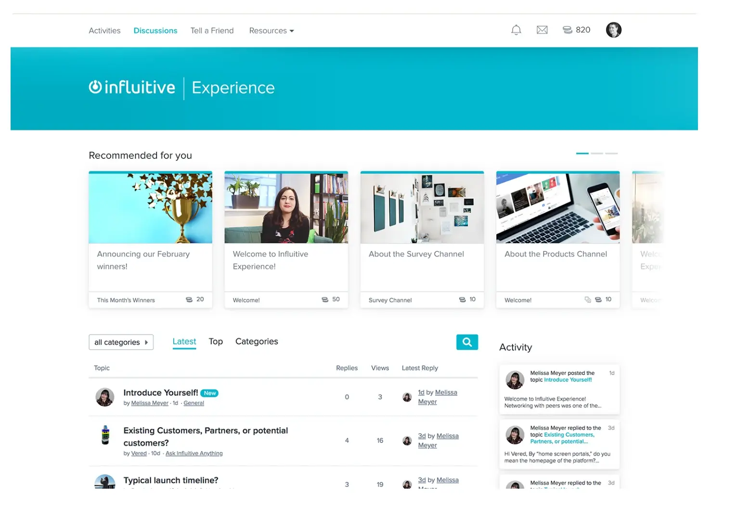Click the search magnifier button
This screenshot has height=506, width=736.
(467, 342)
